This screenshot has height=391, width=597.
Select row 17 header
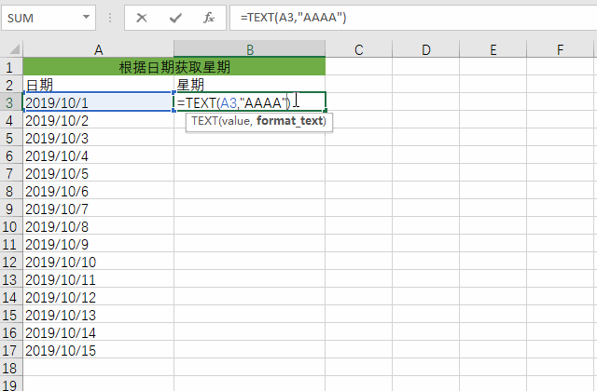(x=11, y=350)
